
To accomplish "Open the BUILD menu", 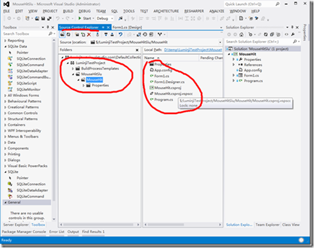I will (68, 11).
